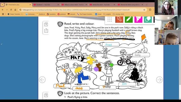Viewport: 181px width, 102px height.
Task: Go to the previous page with the left arrow
Action: pos(42,80)
